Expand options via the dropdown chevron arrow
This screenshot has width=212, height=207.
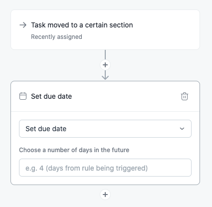tap(182, 129)
